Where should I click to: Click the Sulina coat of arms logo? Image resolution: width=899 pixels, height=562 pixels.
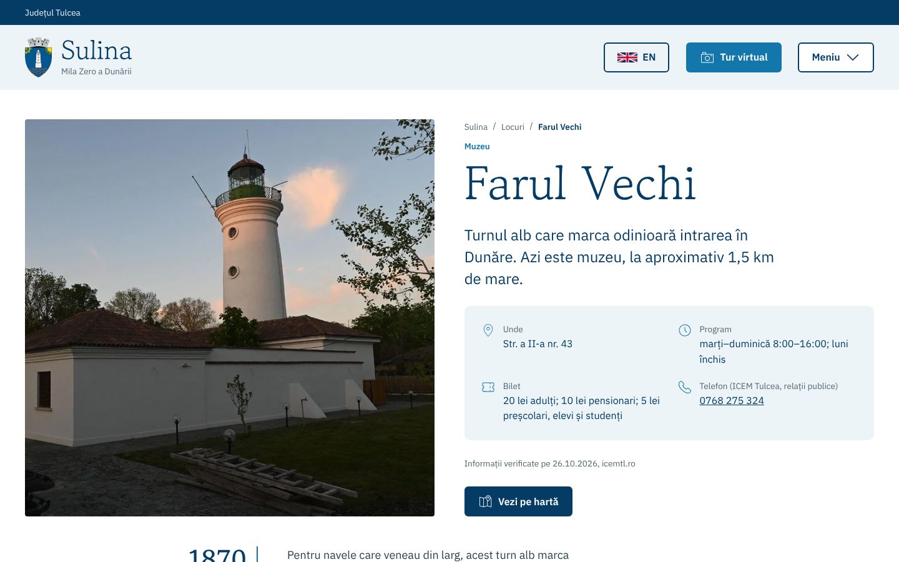pyautogui.click(x=38, y=57)
